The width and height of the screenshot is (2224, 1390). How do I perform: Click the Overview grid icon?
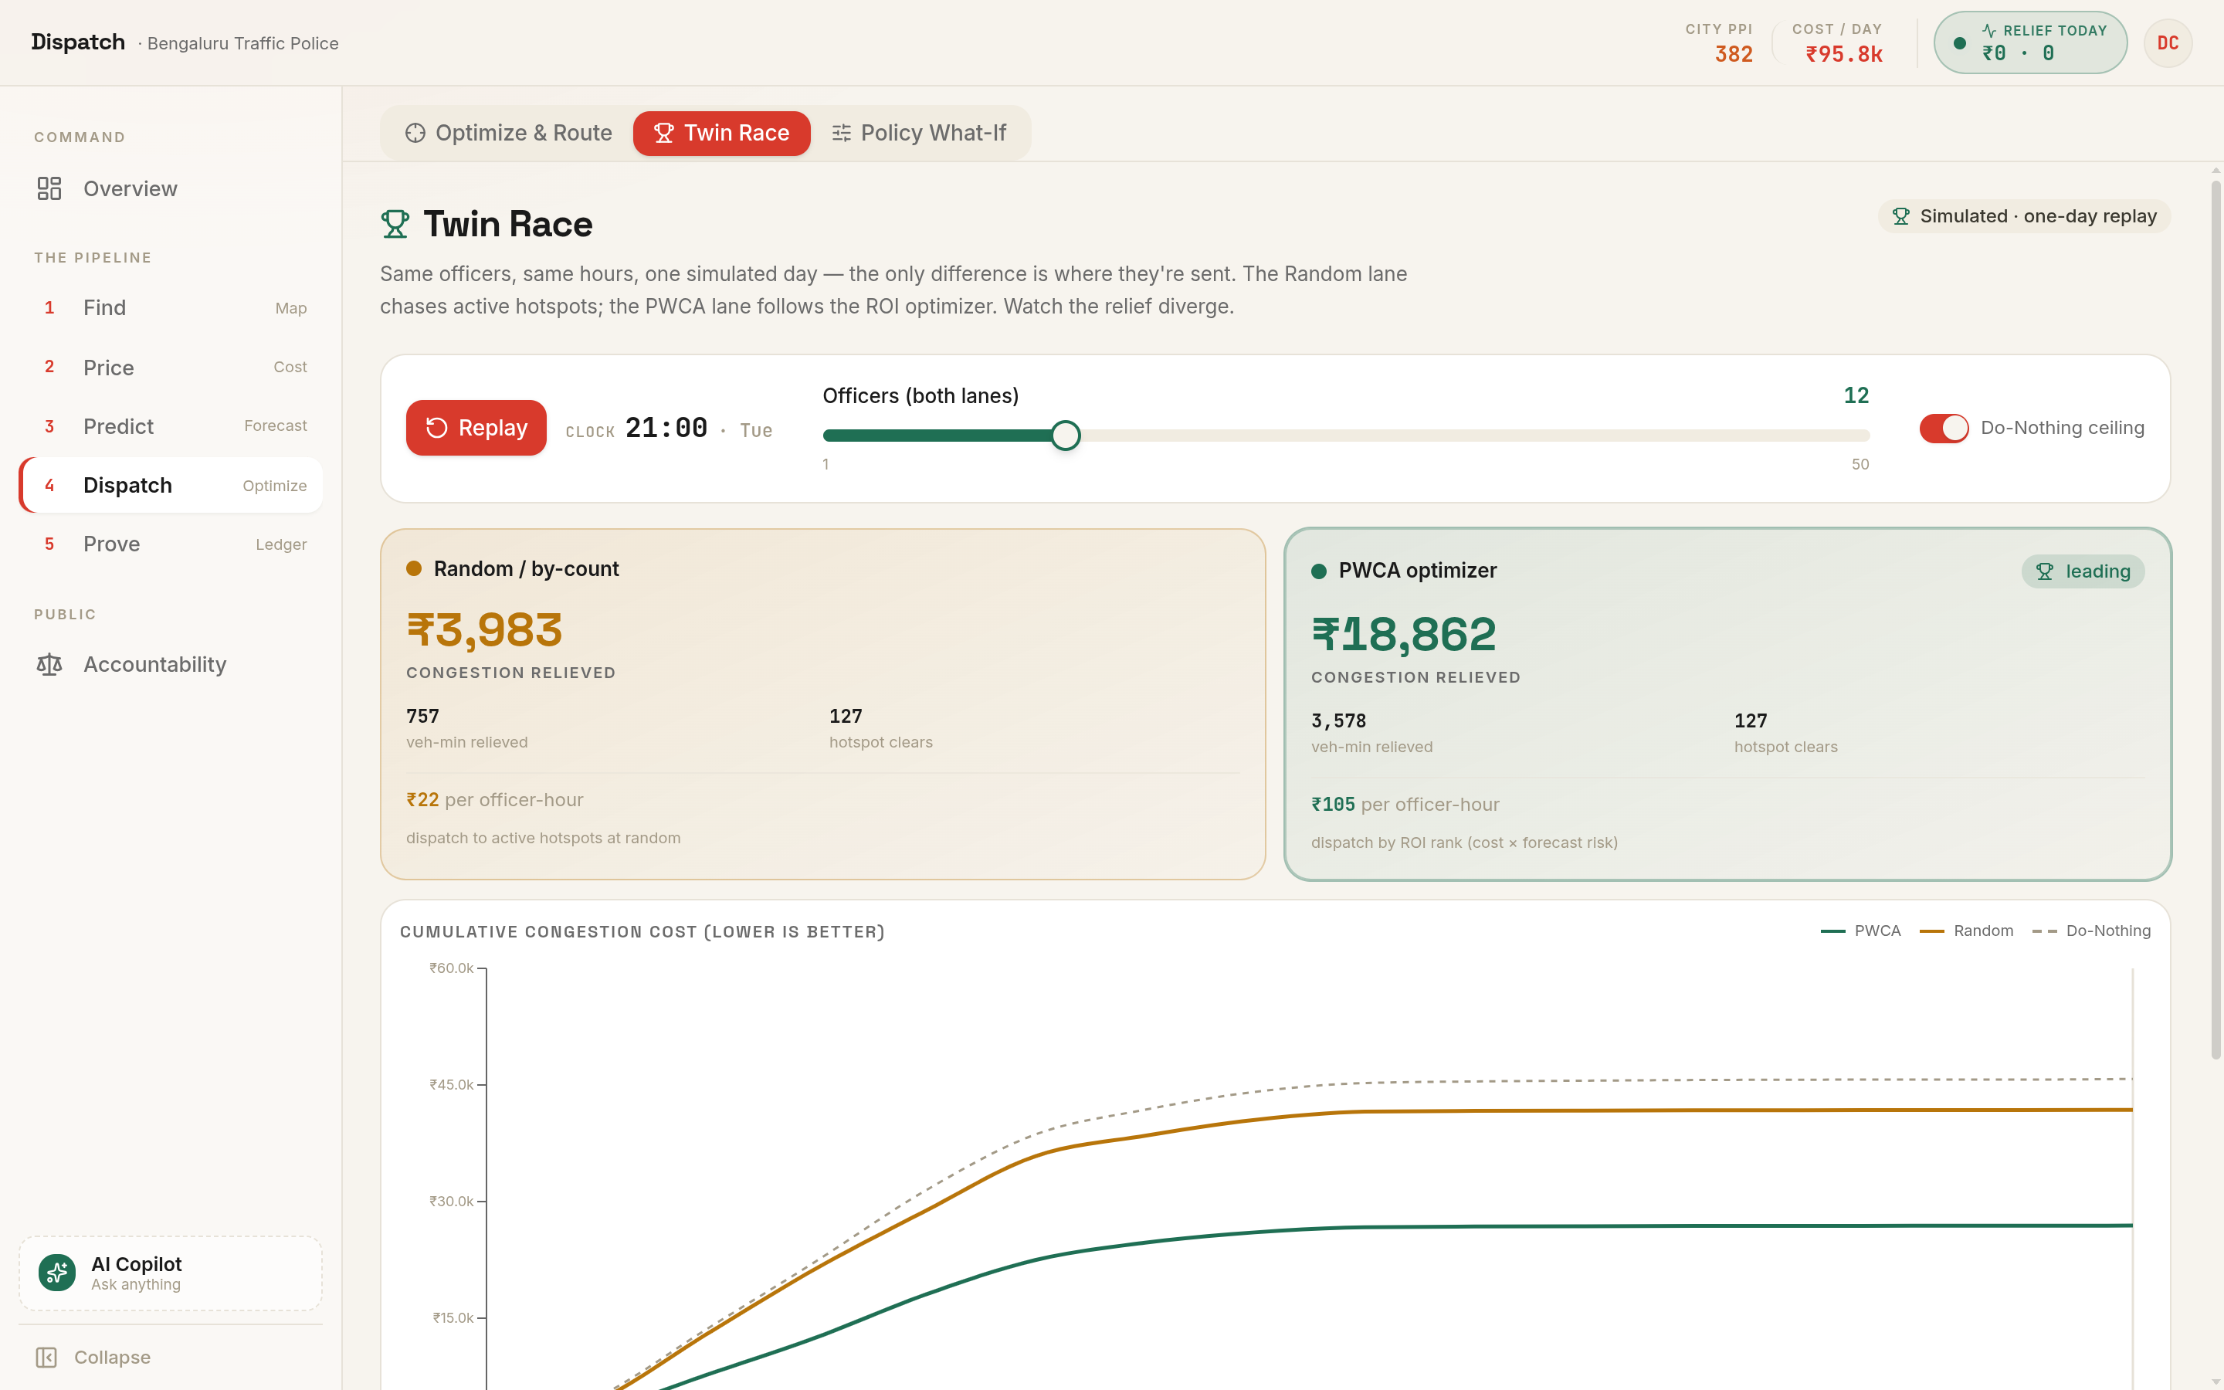click(49, 188)
